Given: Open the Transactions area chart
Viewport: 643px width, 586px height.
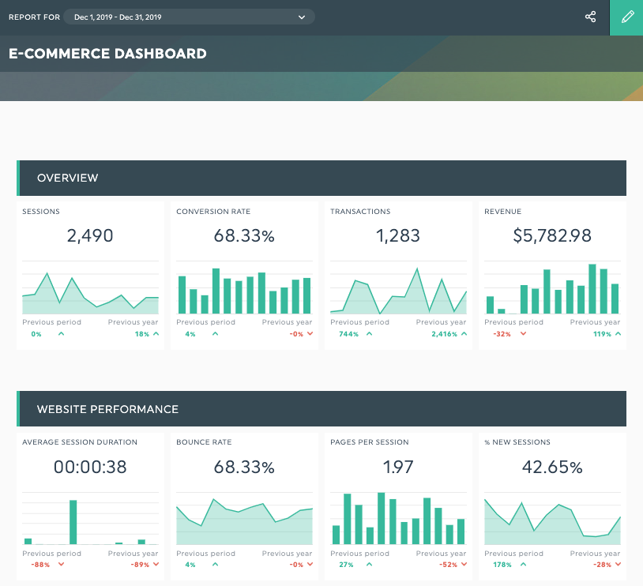Looking at the screenshot, I should pos(398,288).
